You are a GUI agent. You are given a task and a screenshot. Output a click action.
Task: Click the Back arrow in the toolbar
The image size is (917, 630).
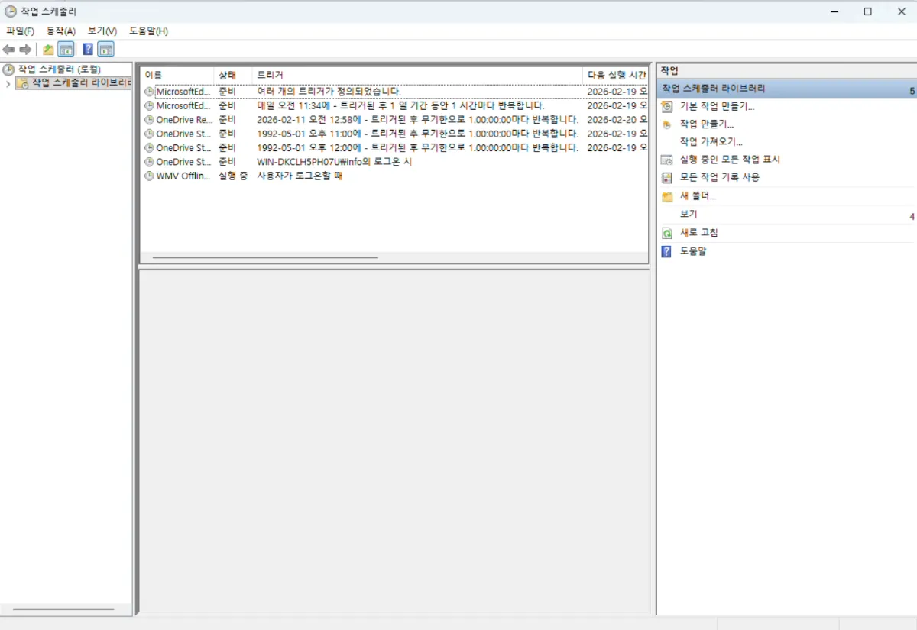click(x=8, y=50)
